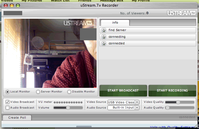Click the circular arrow icon beside connected
199x129 pixels.
pos(104,43)
